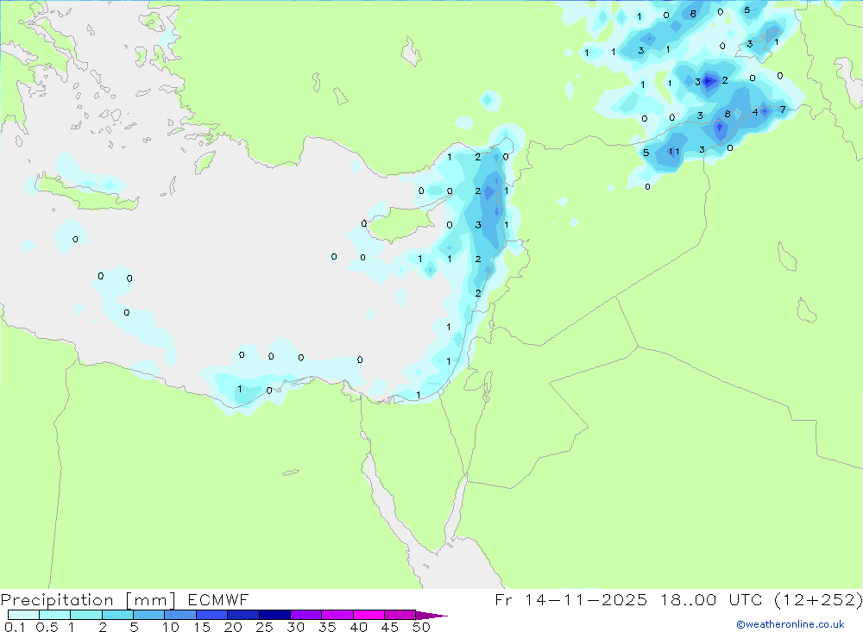This screenshot has height=632, width=863.
Task: Click the 'ECMWF' model label
Action: 218,599
